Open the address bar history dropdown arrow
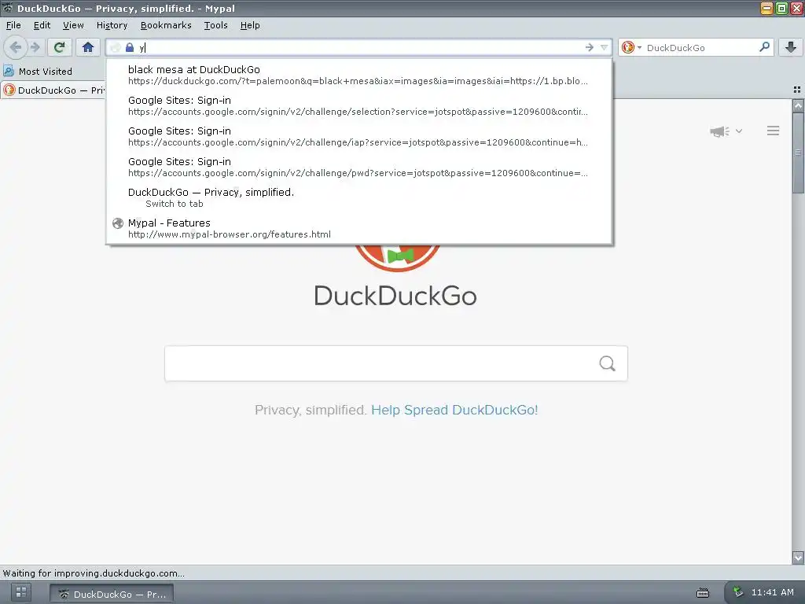The image size is (805, 604). pos(605,47)
